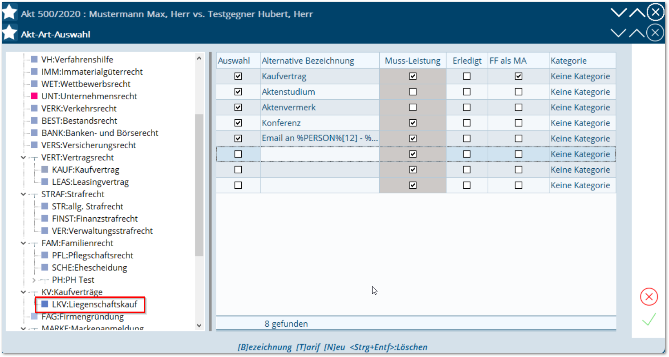
Task: Click the square icon next to VH:Verfahrenshilfe
Action: coord(34,59)
